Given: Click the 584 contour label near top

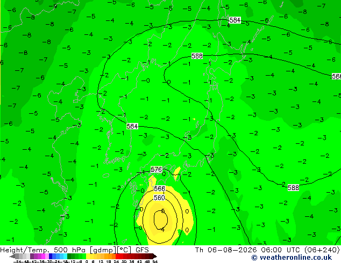Looking at the screenshot, I should pos(235,20).
